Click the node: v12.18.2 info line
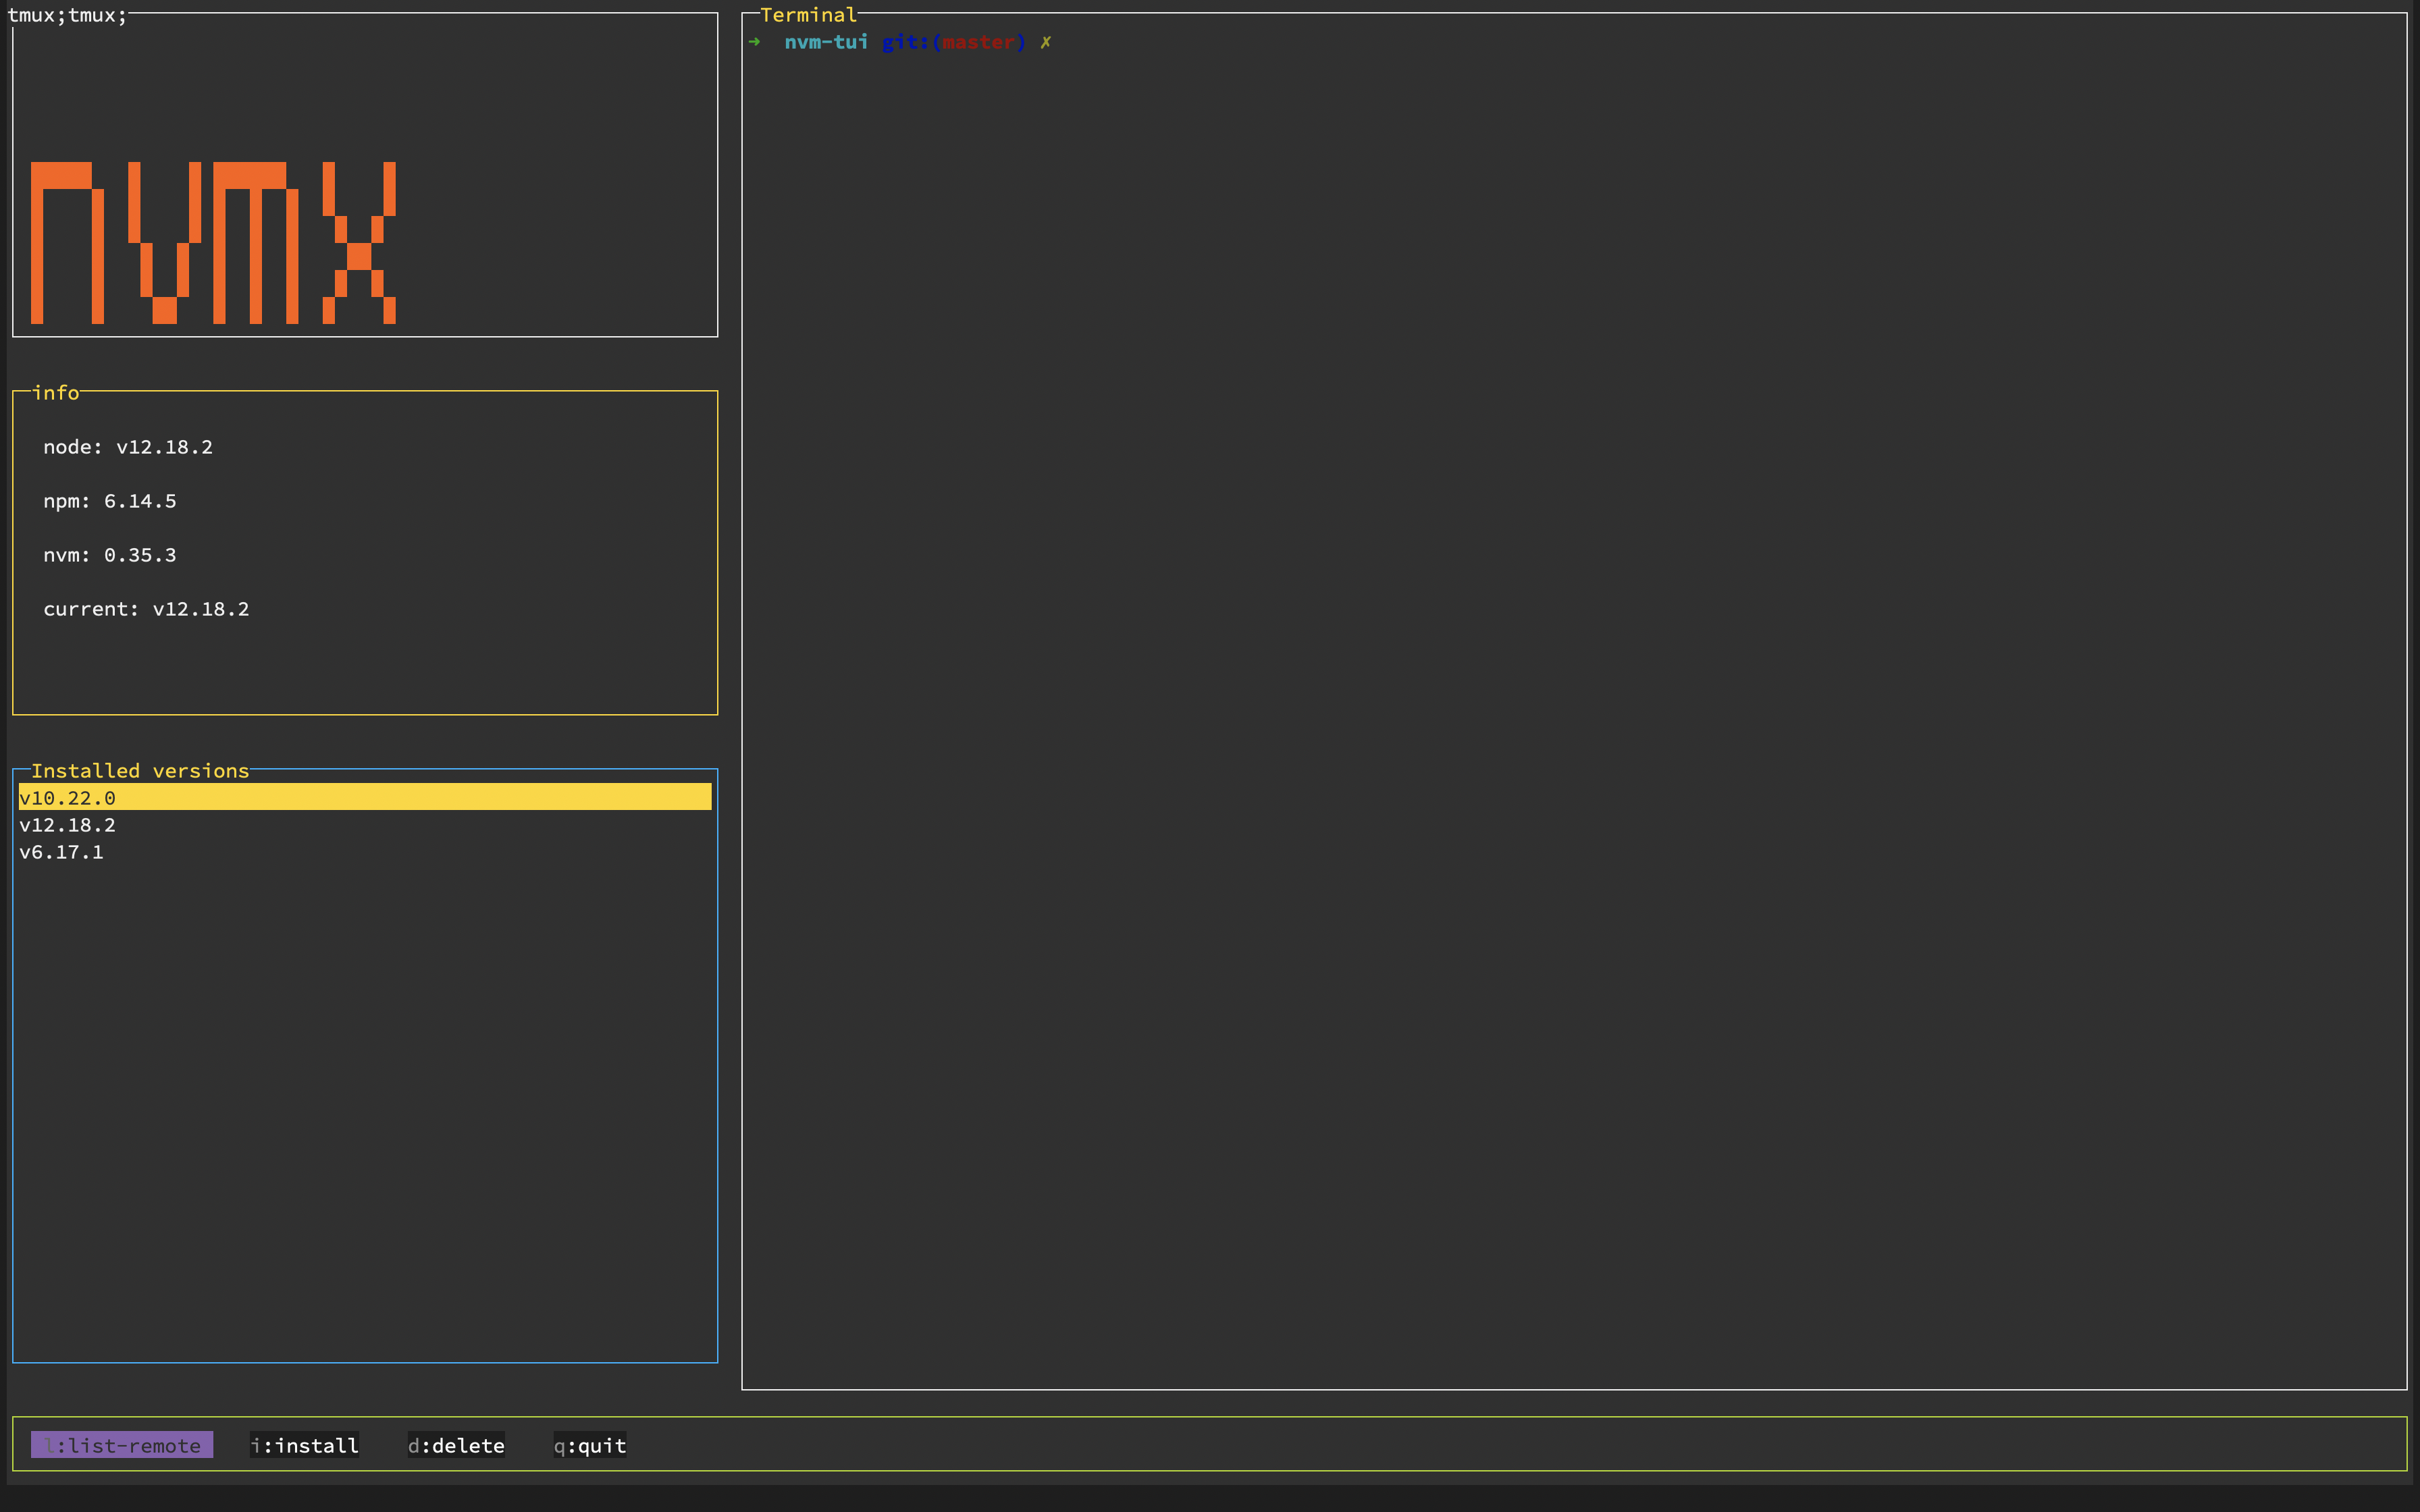Image resolution: width=2420 pixels, height=1512 pixels. (x=128, y=447)
